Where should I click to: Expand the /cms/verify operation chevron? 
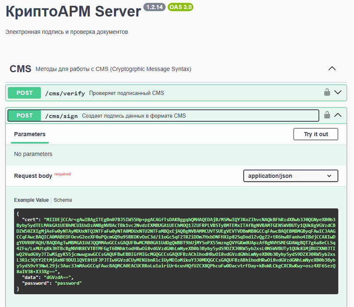[338, 92]
